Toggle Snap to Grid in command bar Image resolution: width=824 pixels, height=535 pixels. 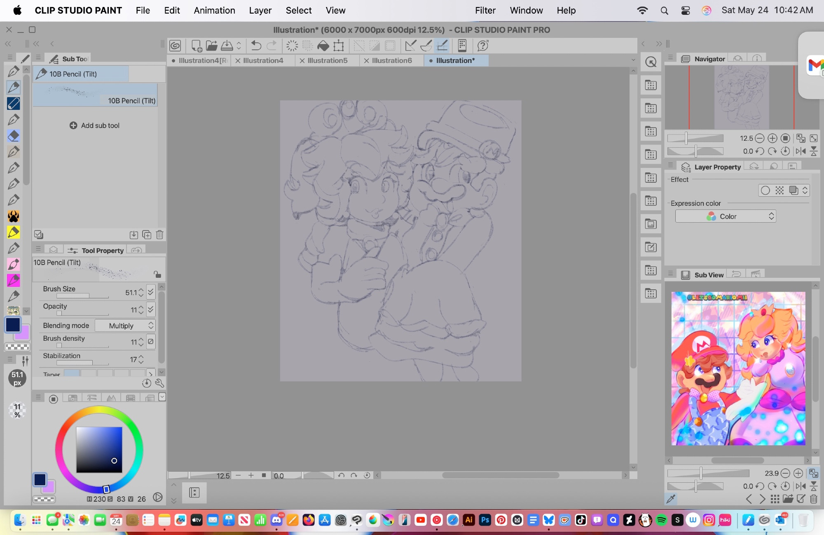pos(442,46)
